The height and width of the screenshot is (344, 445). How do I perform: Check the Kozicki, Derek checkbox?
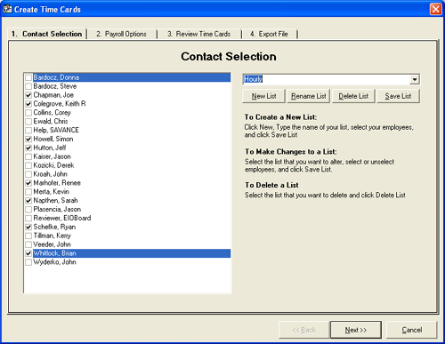click(28, 165)
